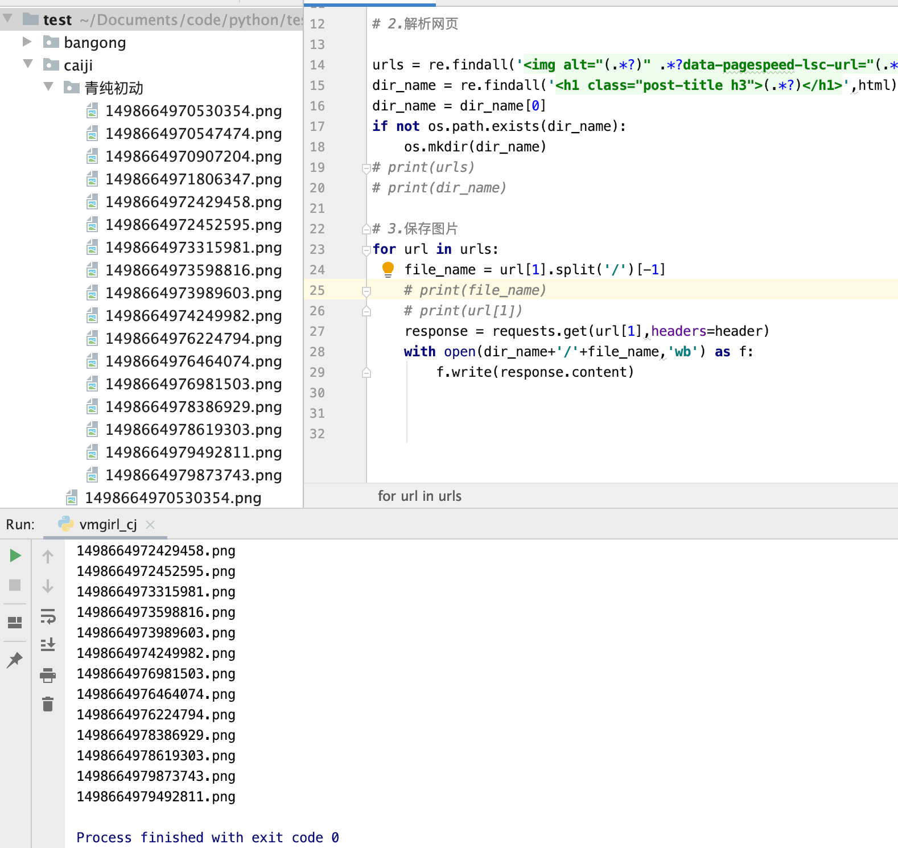
Task: Collapse the 青纯初动 folder in the tree
Action: tap(49, 86)
